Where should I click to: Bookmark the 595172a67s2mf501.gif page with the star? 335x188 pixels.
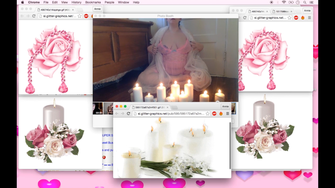pyautogui.click(x=207, y=113)
